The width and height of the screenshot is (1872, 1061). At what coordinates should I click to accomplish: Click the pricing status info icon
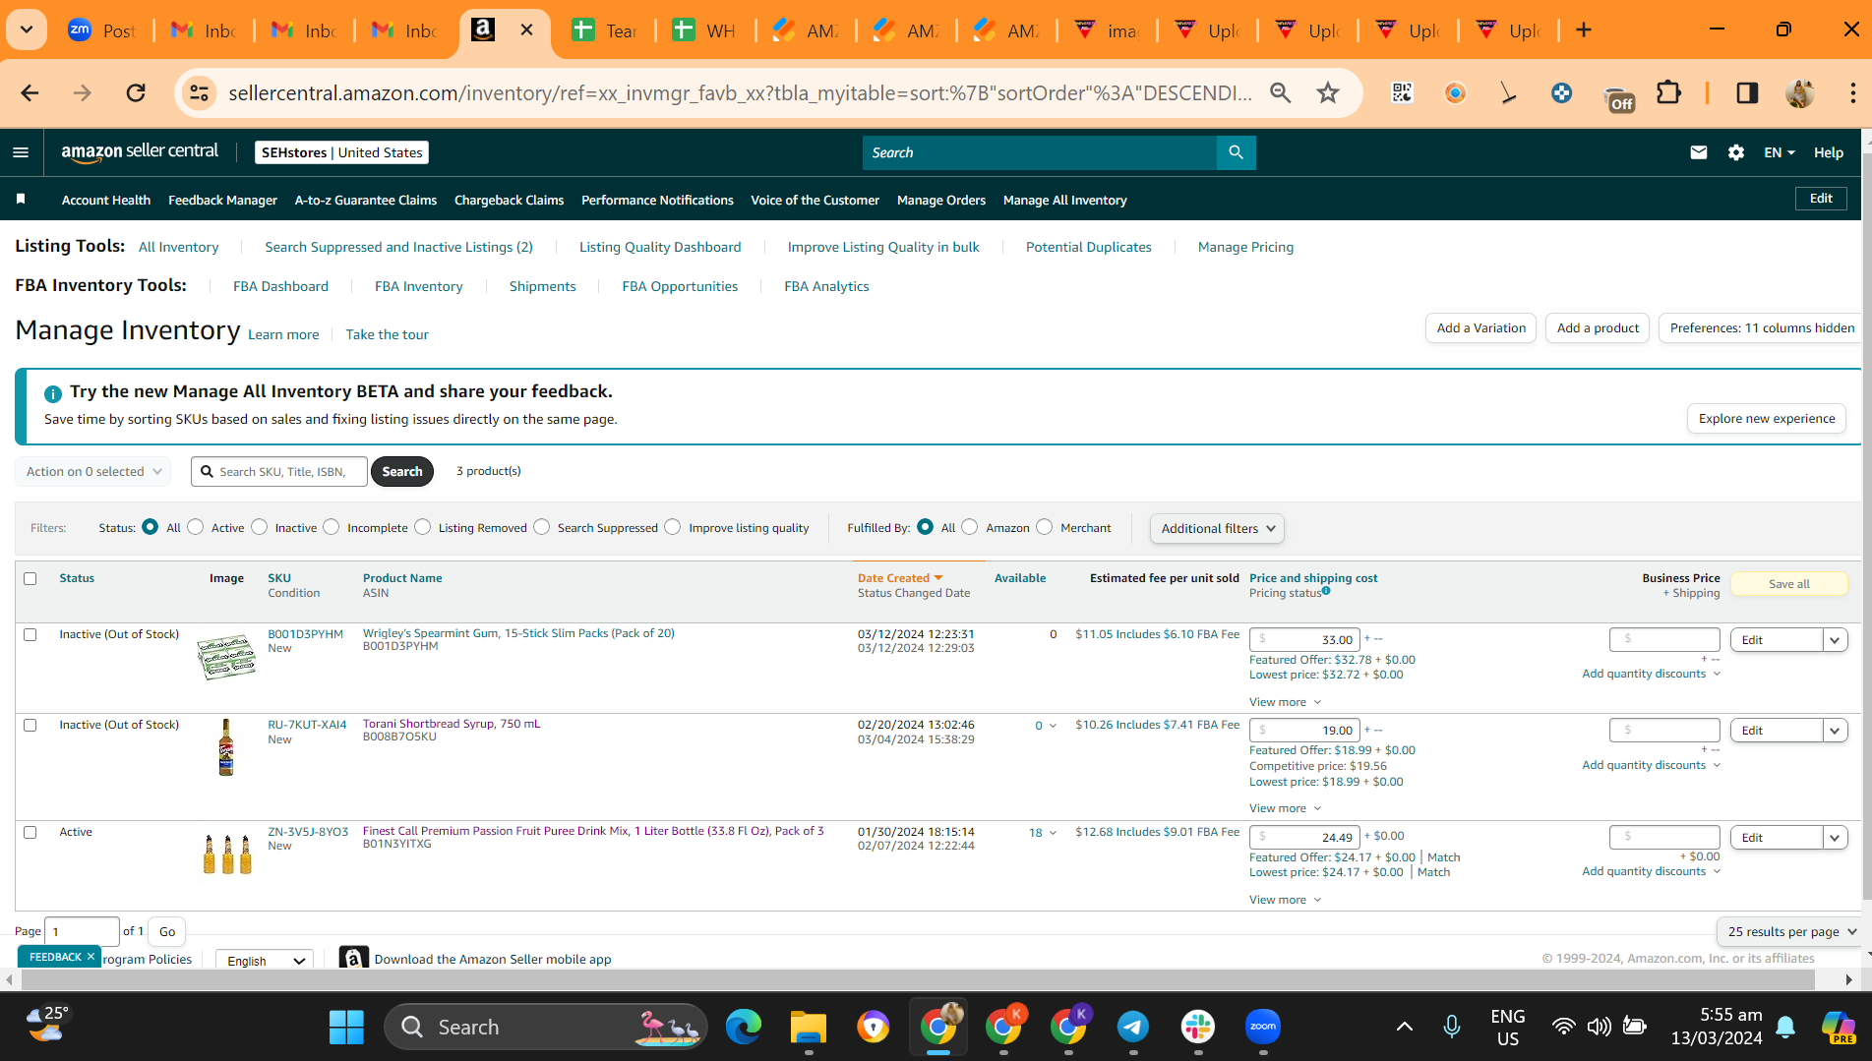tap(1326, 591)
